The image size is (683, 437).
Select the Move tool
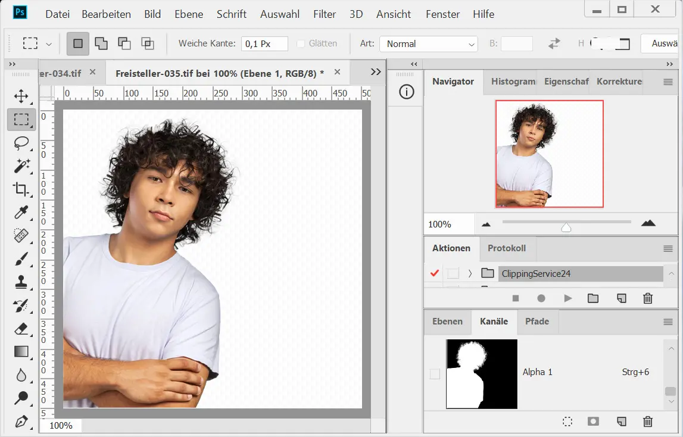point(21,96)
